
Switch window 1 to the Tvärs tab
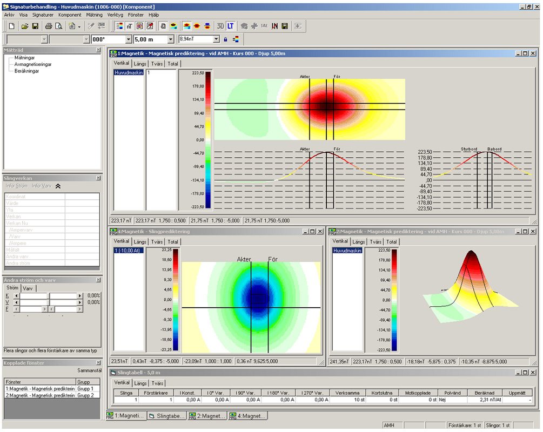[157, 64]
